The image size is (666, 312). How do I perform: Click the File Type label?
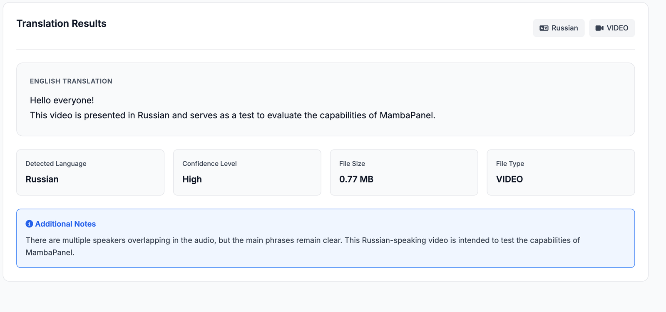click(510, 164)
